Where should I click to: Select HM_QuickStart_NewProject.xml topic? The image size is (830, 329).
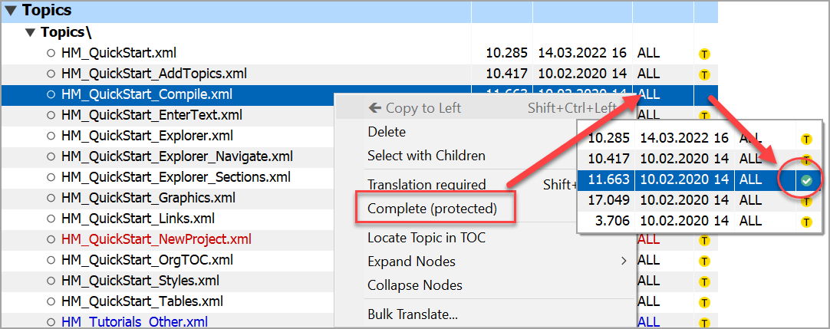156,239
